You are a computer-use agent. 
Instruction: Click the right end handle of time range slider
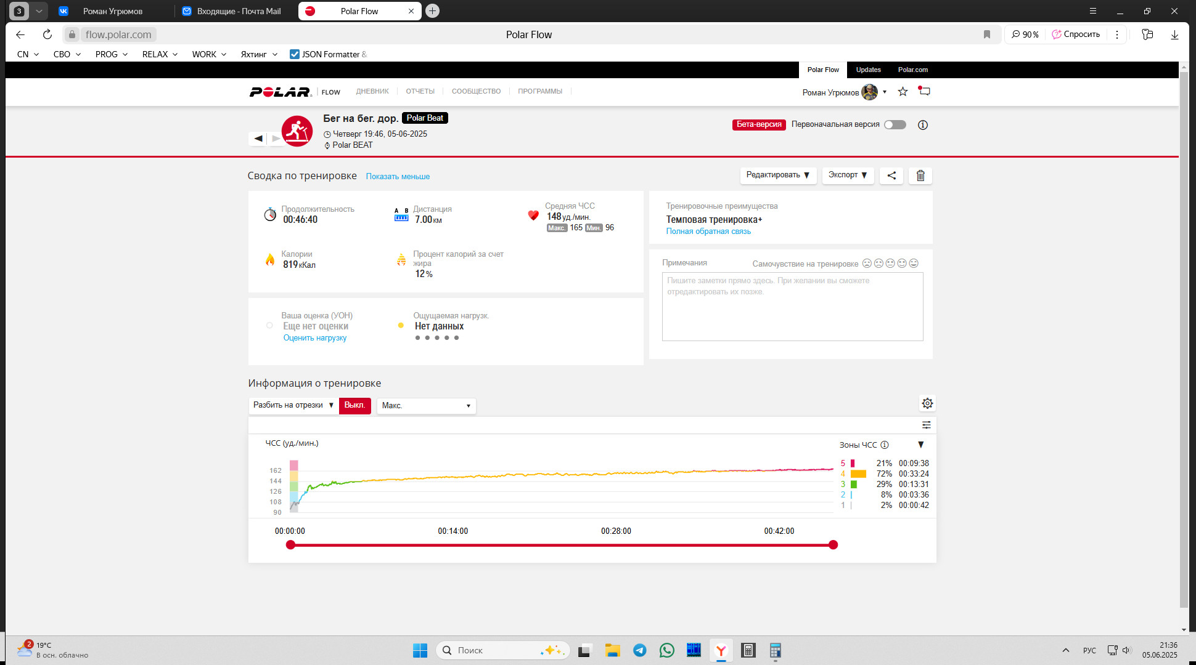coord(834,545)
